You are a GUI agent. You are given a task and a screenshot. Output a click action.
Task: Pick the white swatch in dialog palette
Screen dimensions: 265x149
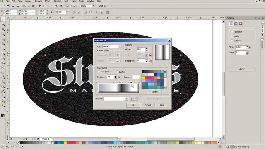tap(152, 74)
